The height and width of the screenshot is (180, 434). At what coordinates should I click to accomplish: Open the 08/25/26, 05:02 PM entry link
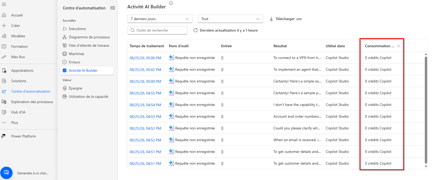145,70
